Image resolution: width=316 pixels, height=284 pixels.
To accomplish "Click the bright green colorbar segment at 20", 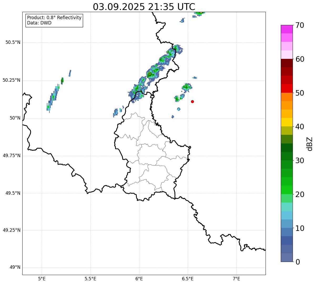I will 287,190.
